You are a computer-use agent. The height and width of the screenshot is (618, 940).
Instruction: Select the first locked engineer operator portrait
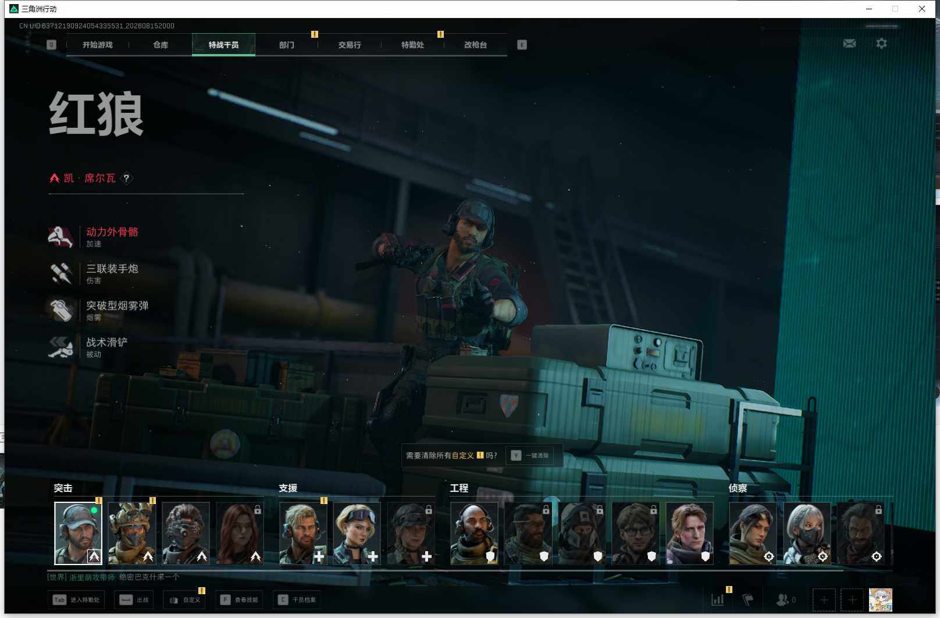[x=528, y=534]
